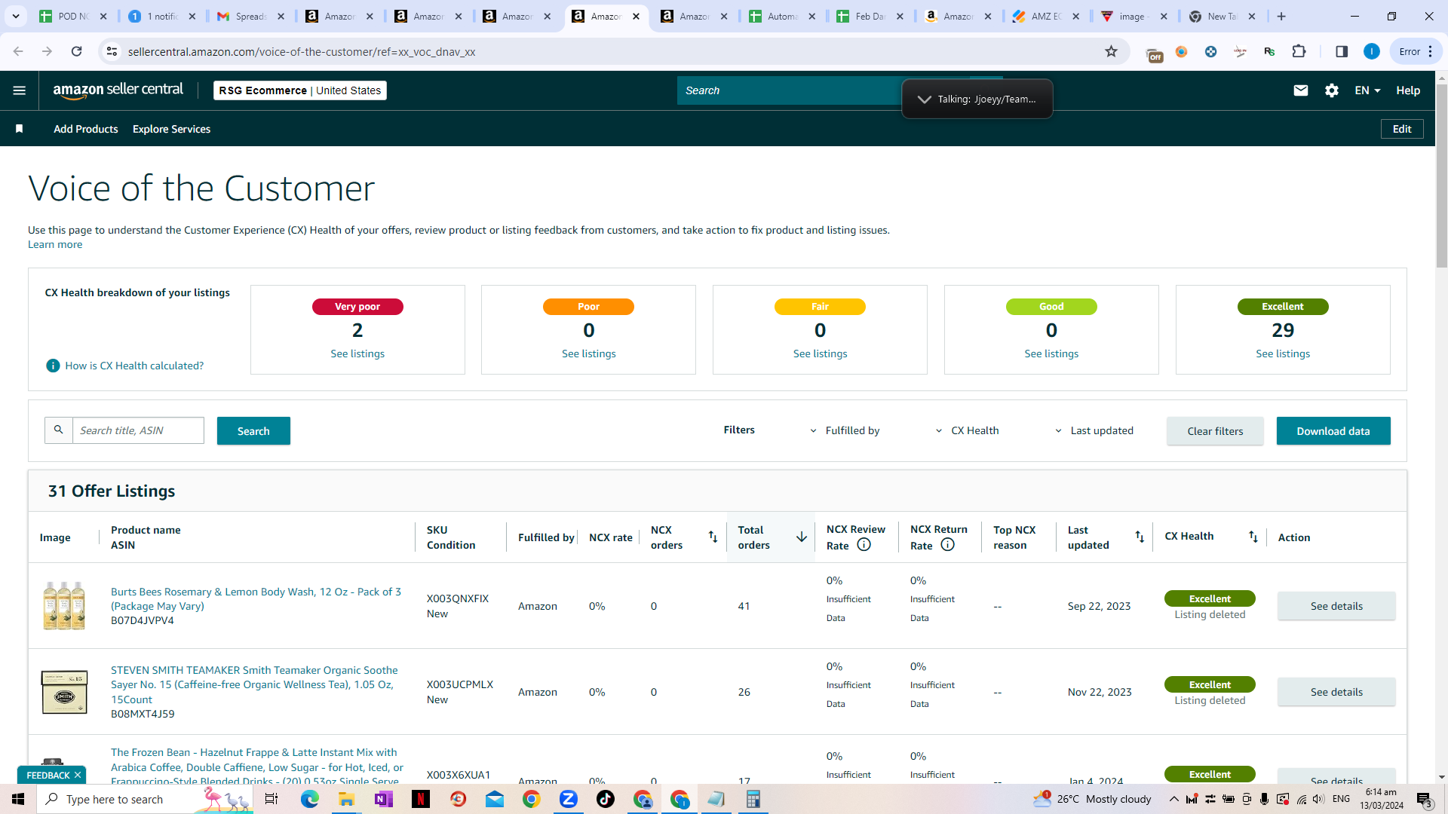
Task: Click the Search title, ASIN input field
Action: click(138, 430)
